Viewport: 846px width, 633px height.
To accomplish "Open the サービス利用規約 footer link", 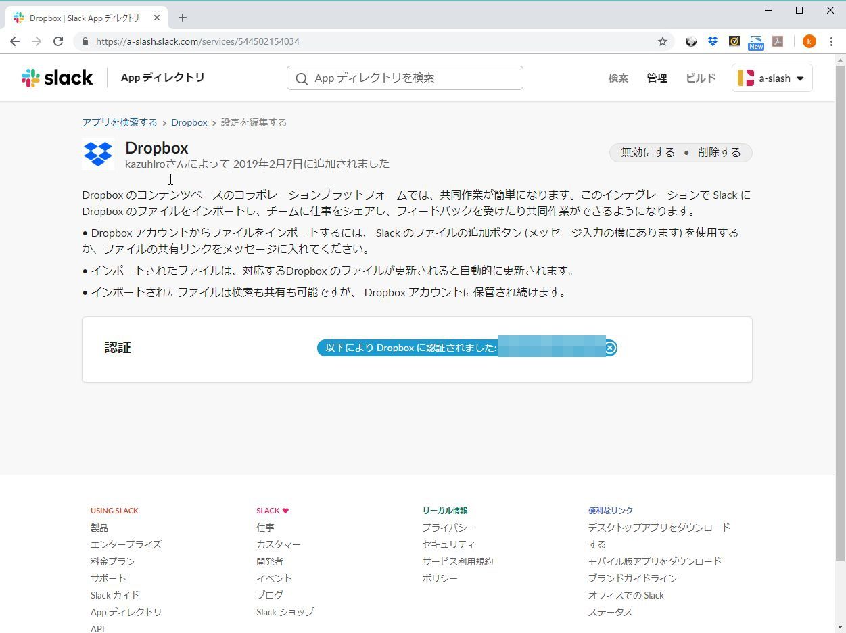I will [458, 561].
